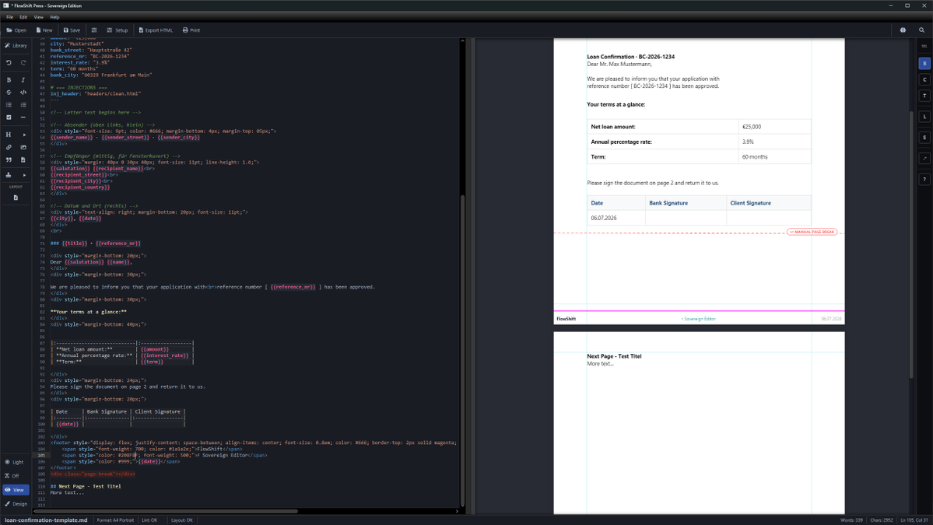
Task: Click the Client Signature header in preview table
Action: coord(750,203)
